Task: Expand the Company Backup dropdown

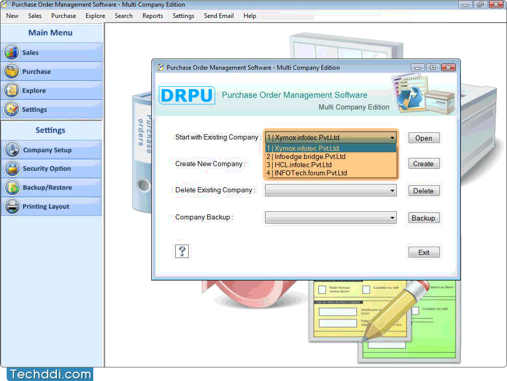Action: coord(392,217)
